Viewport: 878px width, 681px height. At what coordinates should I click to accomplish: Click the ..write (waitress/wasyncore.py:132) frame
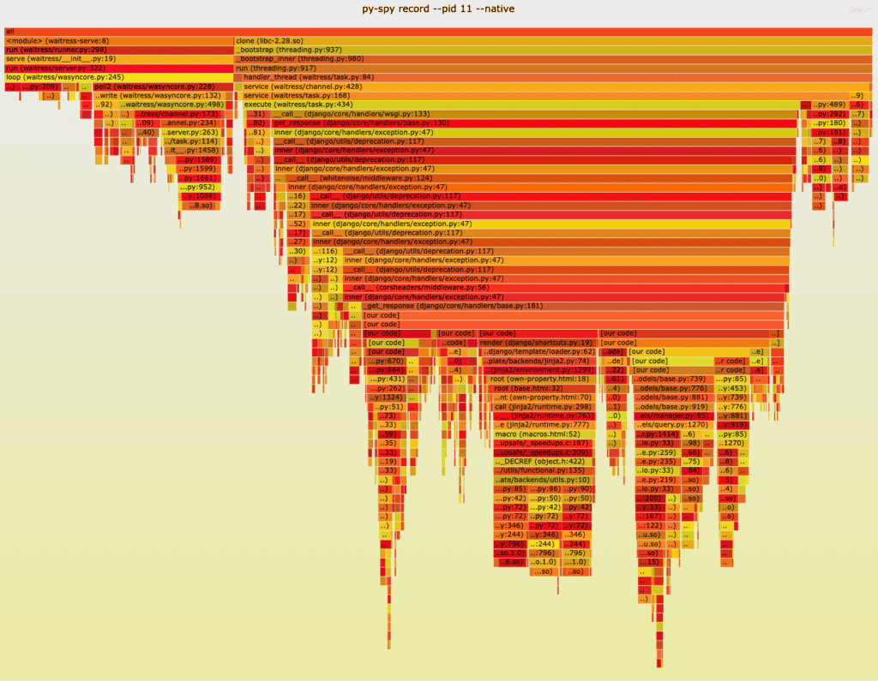click(159, 96)
